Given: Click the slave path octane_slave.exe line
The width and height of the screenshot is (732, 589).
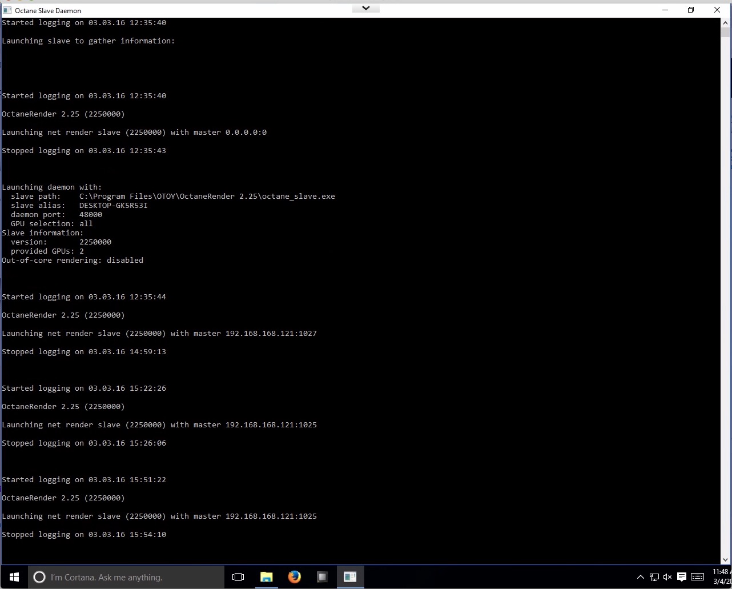Looking at the screenshot, I should [173, 197].
